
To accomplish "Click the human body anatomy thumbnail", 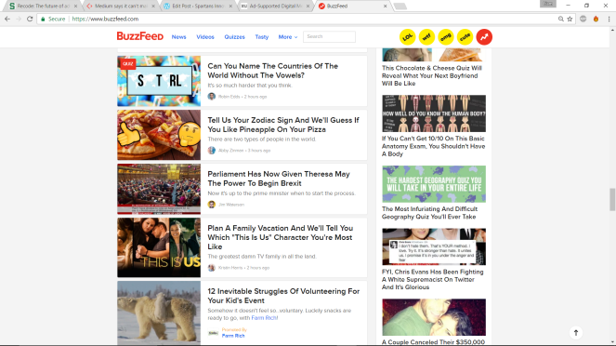I will [x=434, y=113].
